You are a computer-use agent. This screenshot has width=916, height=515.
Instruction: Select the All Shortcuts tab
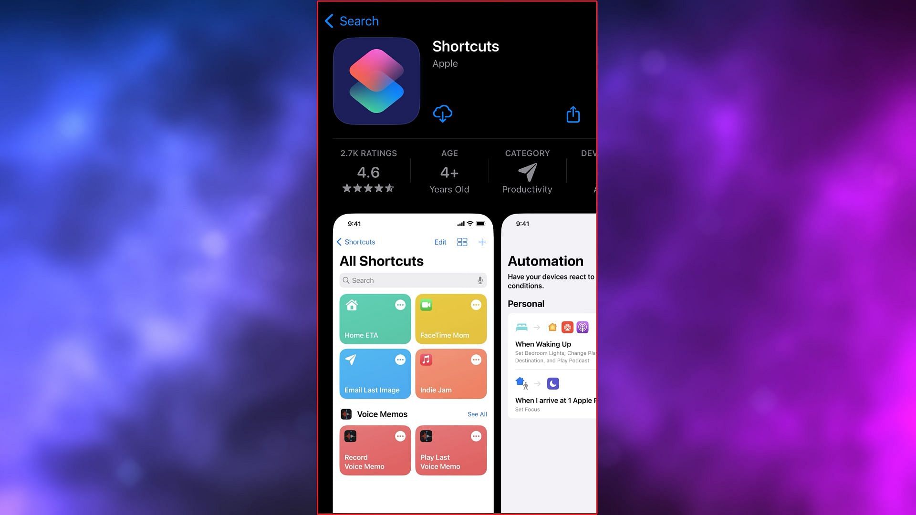[x=381, y=261]
